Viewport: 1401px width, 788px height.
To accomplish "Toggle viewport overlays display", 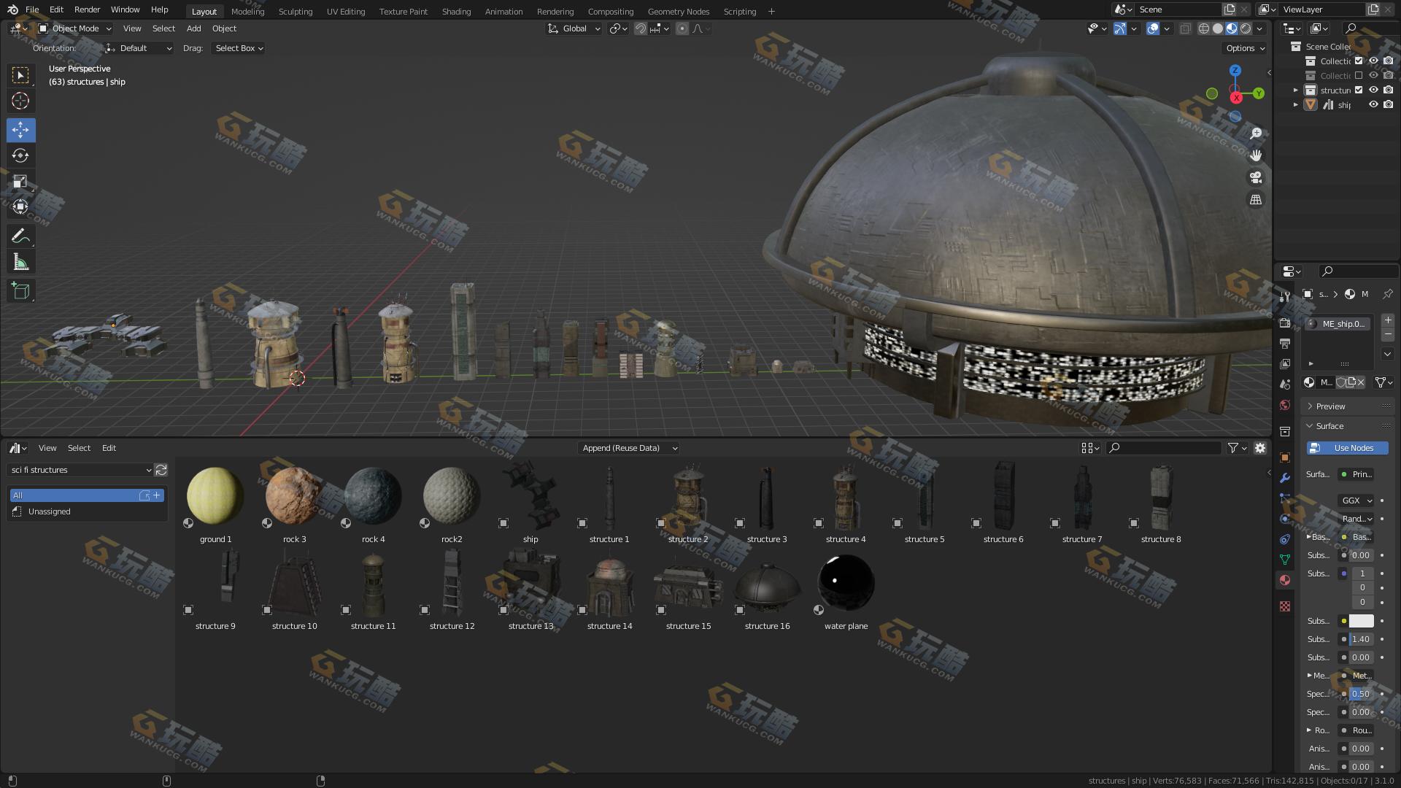I will pos(1153,28).
